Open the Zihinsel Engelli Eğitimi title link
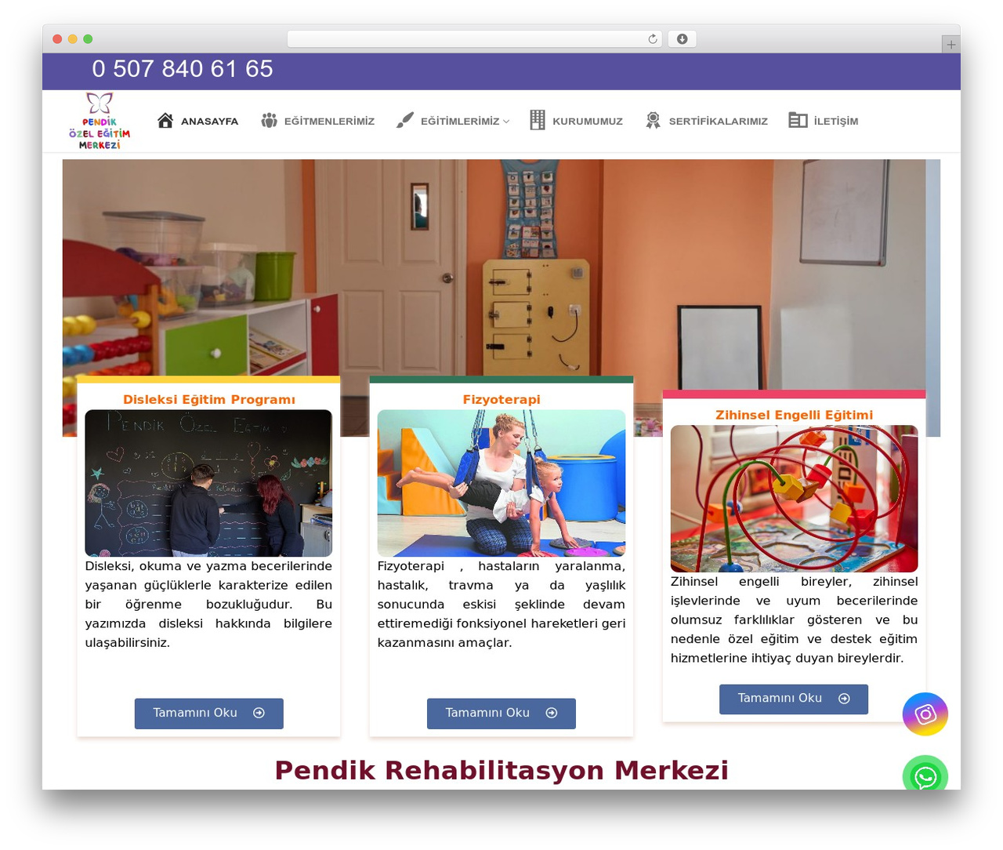 point(794,416)
